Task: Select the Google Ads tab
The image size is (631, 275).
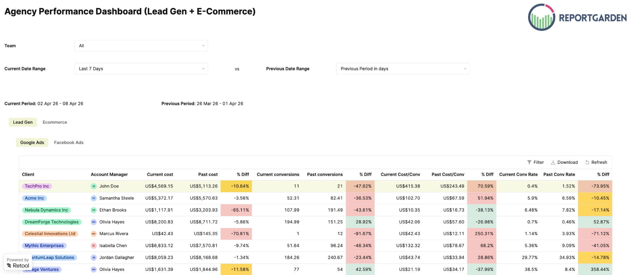Action: click(x=32, y=143)
